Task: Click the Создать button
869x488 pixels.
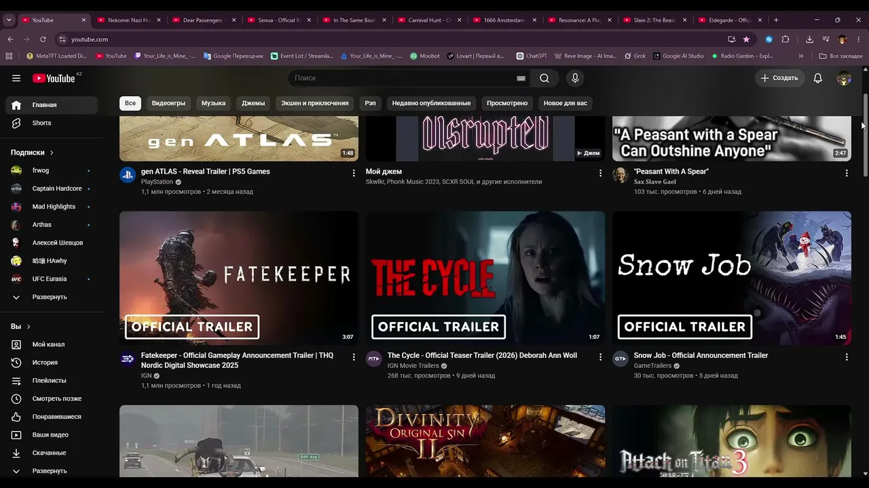Action: [x=779, y=78]
